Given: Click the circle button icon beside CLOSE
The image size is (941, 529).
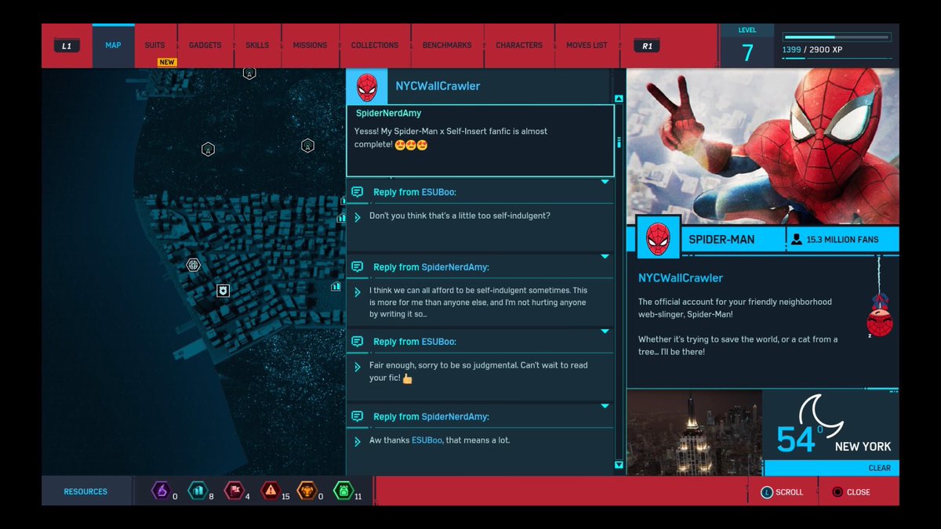Looking at the screenshot, I should pos(837,492).
